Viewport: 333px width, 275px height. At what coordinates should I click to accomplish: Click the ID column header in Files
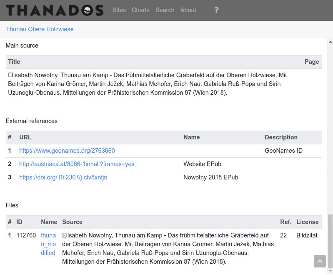[19, 222]
